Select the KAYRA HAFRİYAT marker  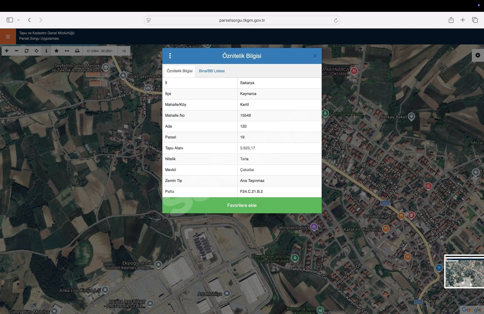150,303
